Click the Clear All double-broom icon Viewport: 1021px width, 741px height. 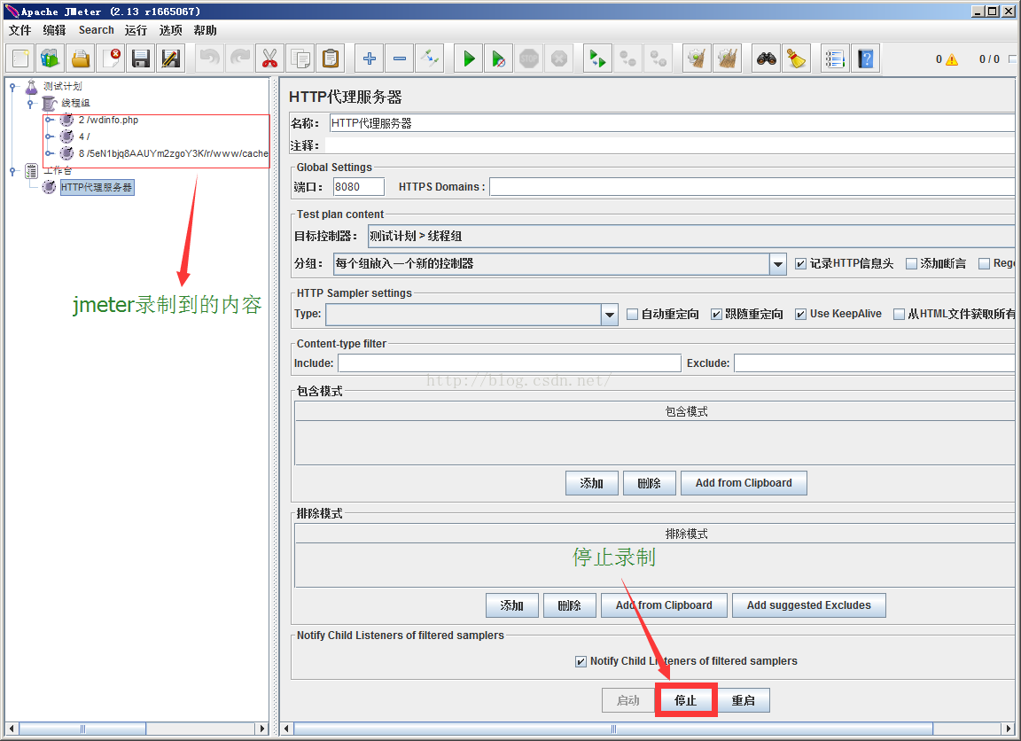click(727, 58)
